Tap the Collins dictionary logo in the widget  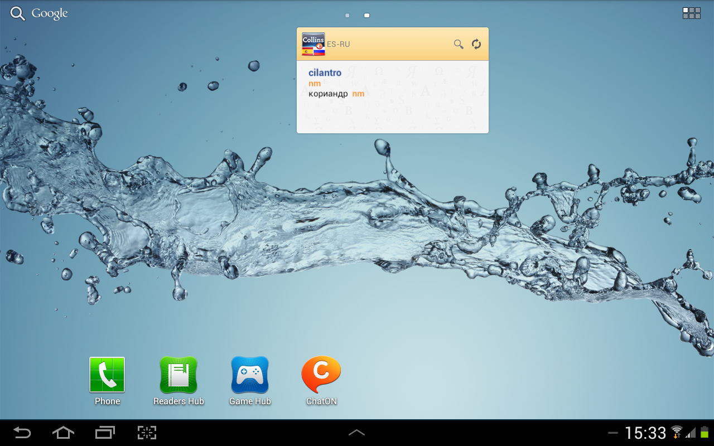[x=313, y=44]
